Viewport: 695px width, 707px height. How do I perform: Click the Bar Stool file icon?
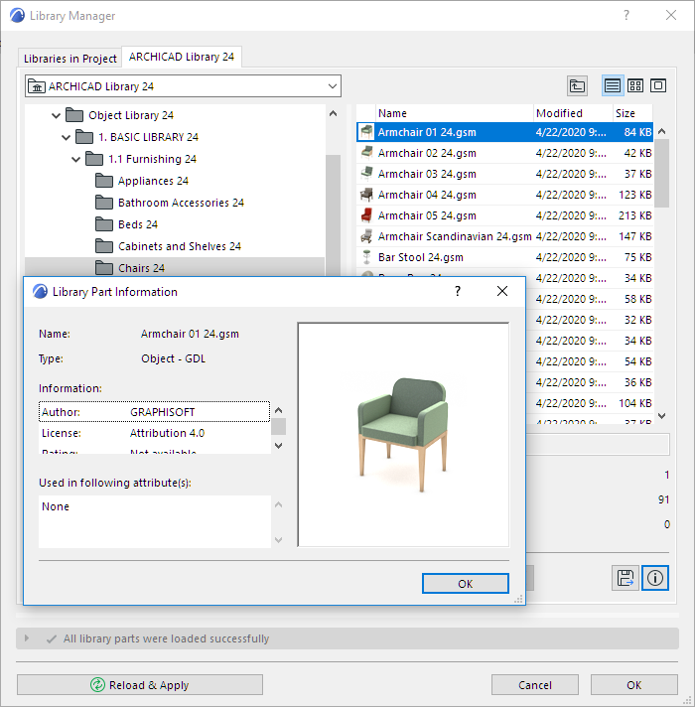(367, 257)
